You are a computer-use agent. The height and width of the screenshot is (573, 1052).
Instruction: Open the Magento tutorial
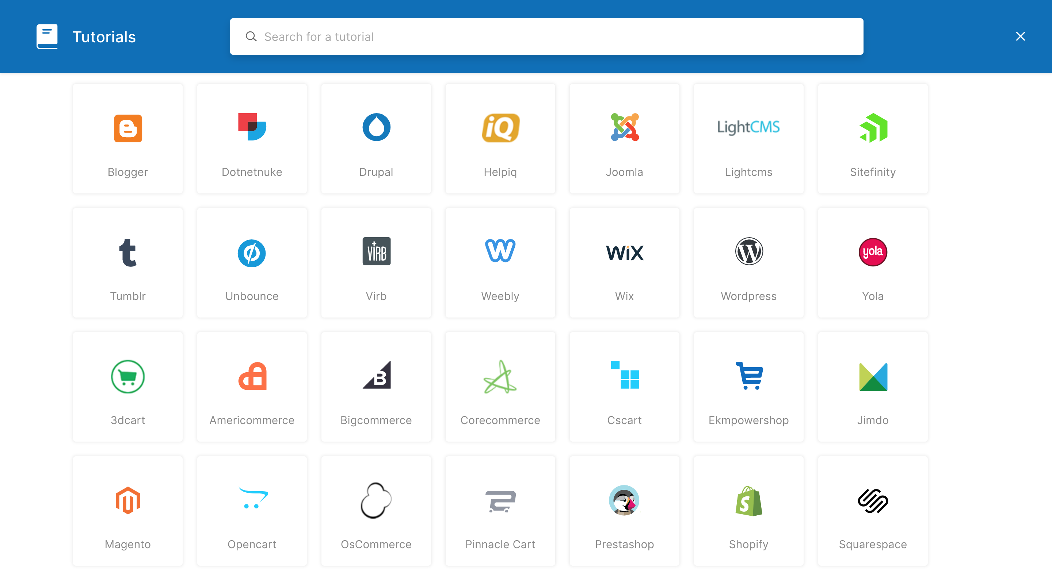pos(127,511)
